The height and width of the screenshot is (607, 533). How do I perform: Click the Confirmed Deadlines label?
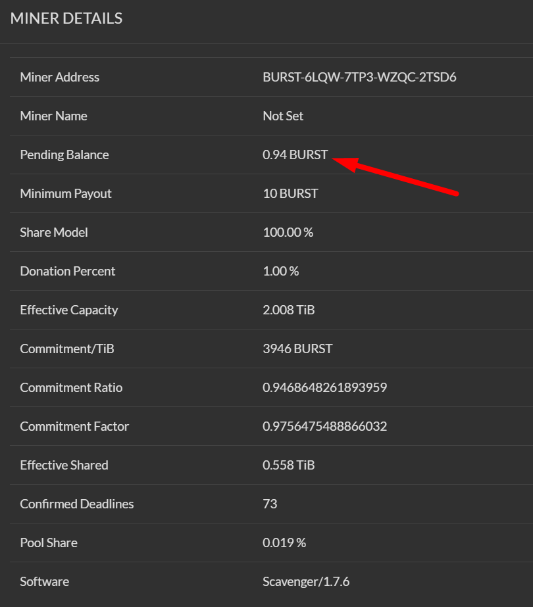click(77, 504)
